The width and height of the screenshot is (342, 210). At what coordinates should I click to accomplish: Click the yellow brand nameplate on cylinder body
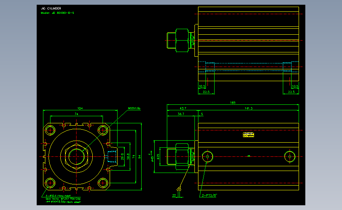[x=249, y=135]
